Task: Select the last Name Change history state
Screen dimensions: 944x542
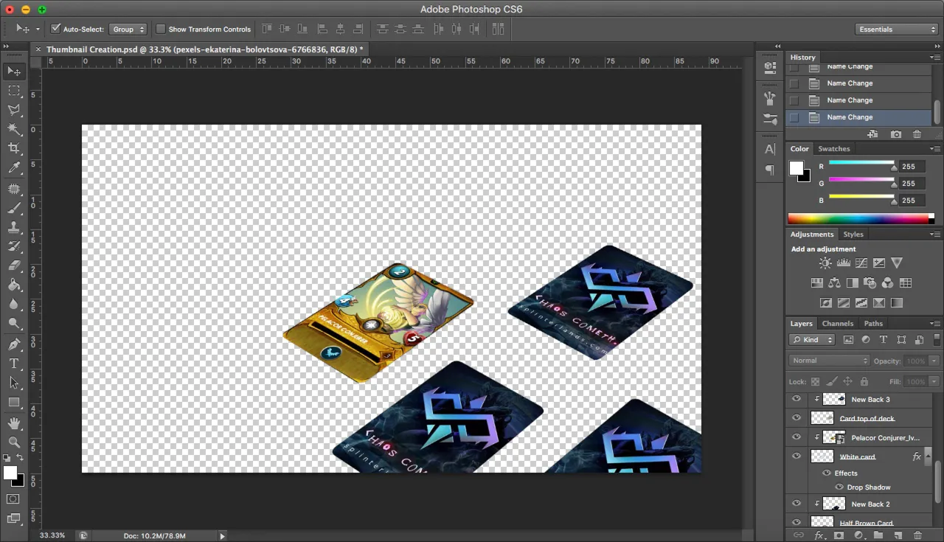Action: point(858,117)
